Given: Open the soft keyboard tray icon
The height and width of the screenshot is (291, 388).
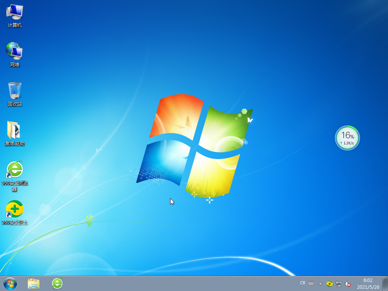Looking at the screenshot, I should (311, 283).
